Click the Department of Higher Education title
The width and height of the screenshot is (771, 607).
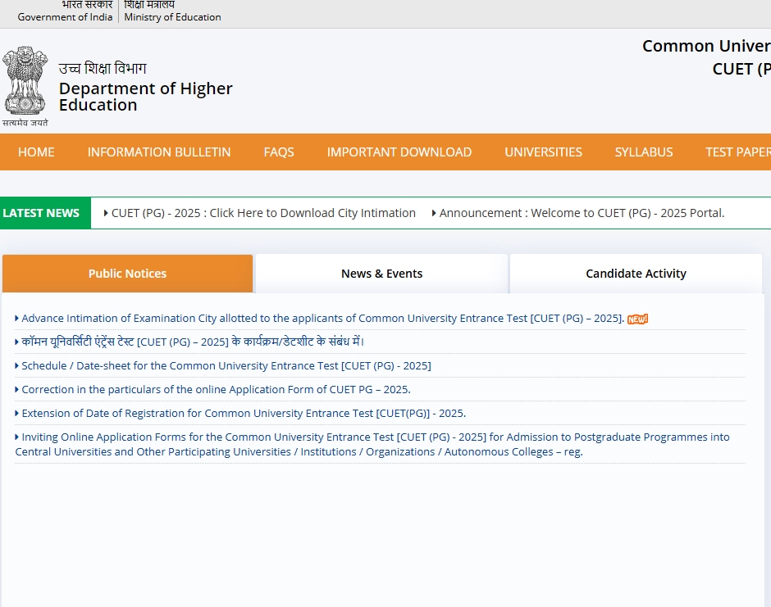145,97
